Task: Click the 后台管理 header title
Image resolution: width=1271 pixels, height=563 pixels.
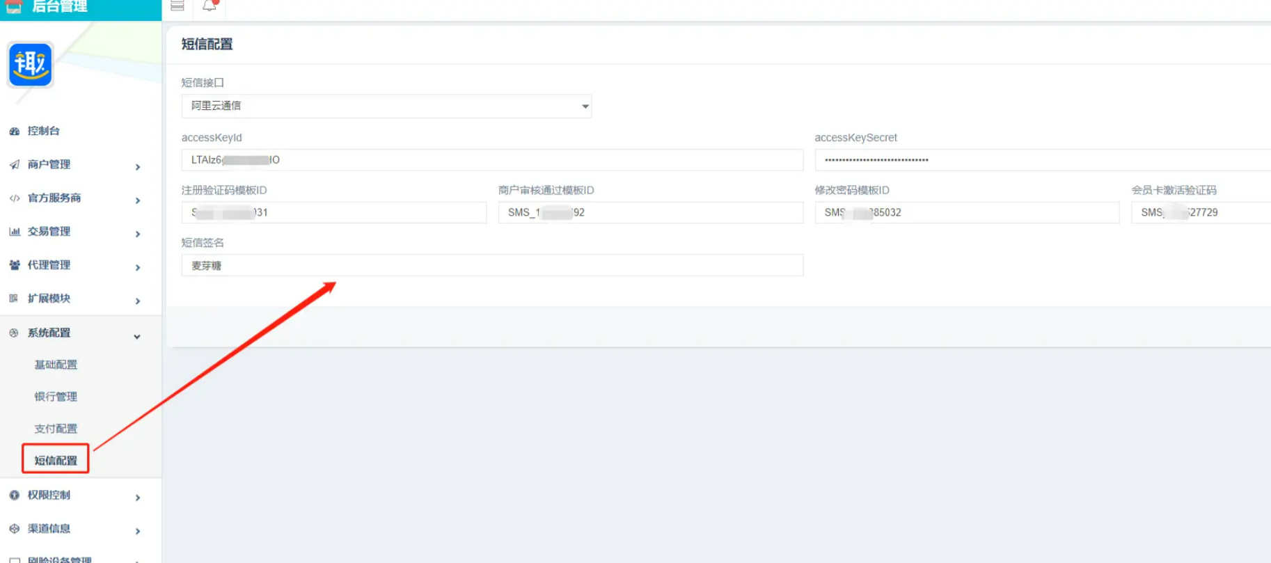Action: click(59, 6)
